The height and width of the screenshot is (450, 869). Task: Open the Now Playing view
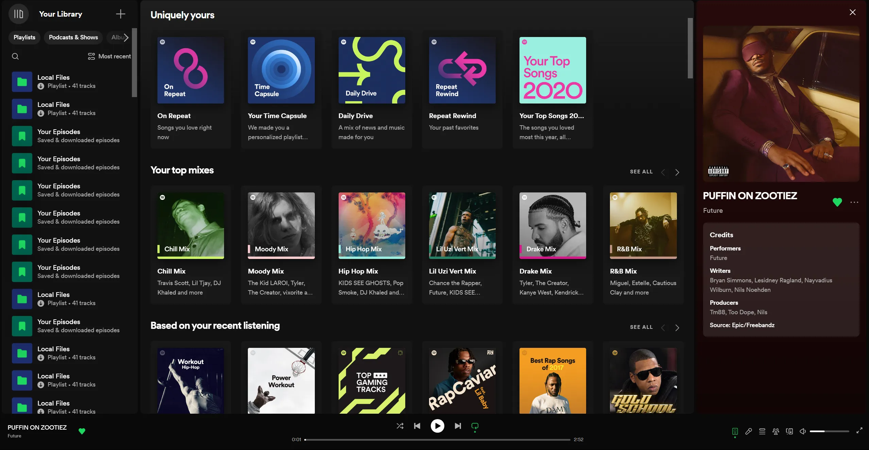point(735,431)
